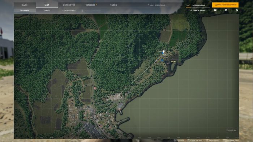Select the white square marker on map
Screen dimensions: 253x142
pos(163,51)
